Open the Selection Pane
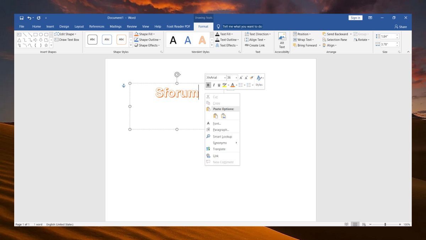 tap(335, 40)
